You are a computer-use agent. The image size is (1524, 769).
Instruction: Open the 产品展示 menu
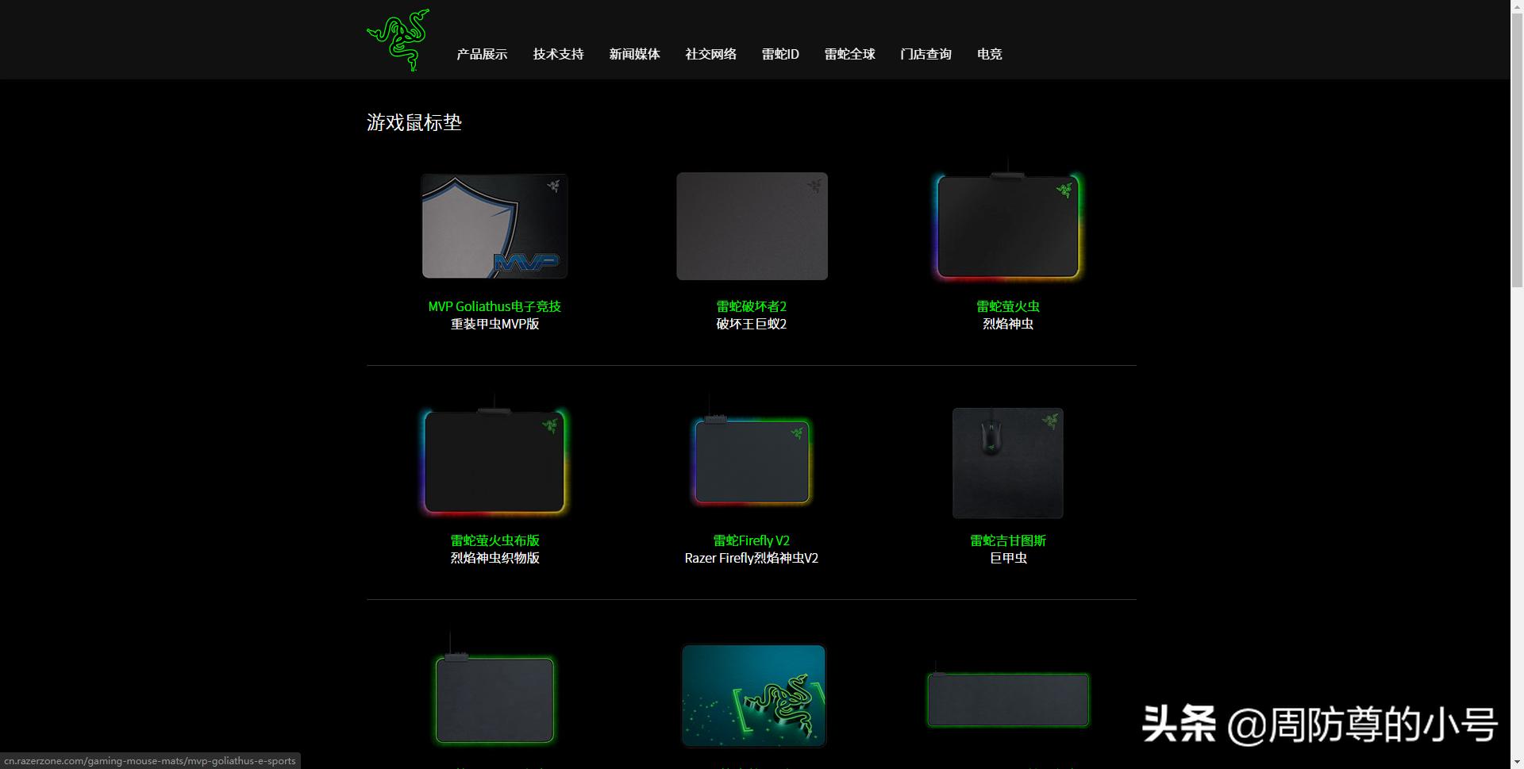coord(481,54)
